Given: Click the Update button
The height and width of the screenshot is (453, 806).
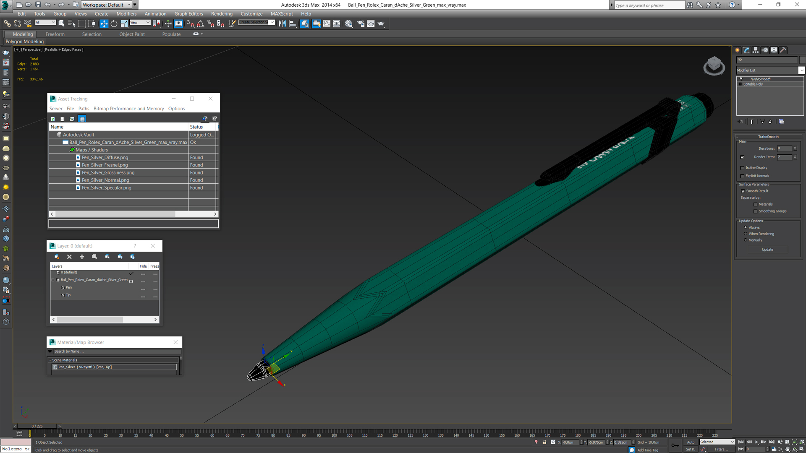Looking at the screenshot, I should coord(767,250).
